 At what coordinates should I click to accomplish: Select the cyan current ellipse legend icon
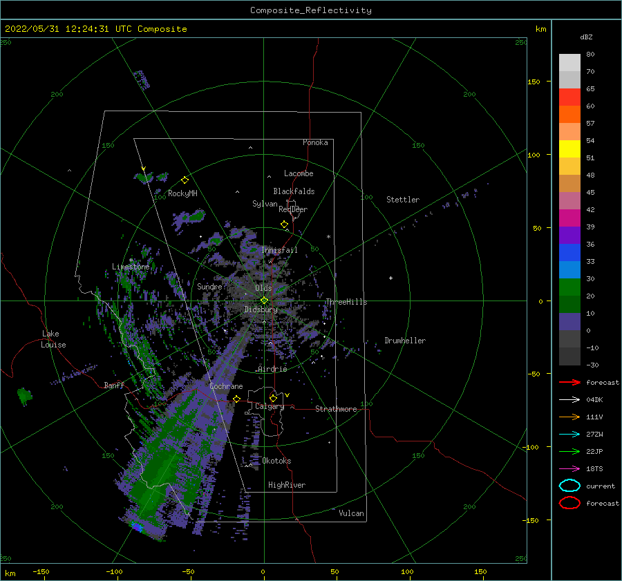(569, 486)
